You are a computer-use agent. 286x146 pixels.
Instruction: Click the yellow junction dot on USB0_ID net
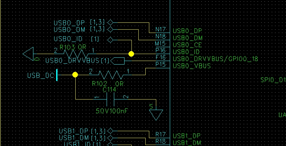131,54
